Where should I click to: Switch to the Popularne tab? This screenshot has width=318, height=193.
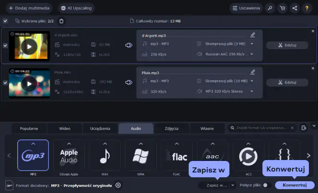[29, 129]
